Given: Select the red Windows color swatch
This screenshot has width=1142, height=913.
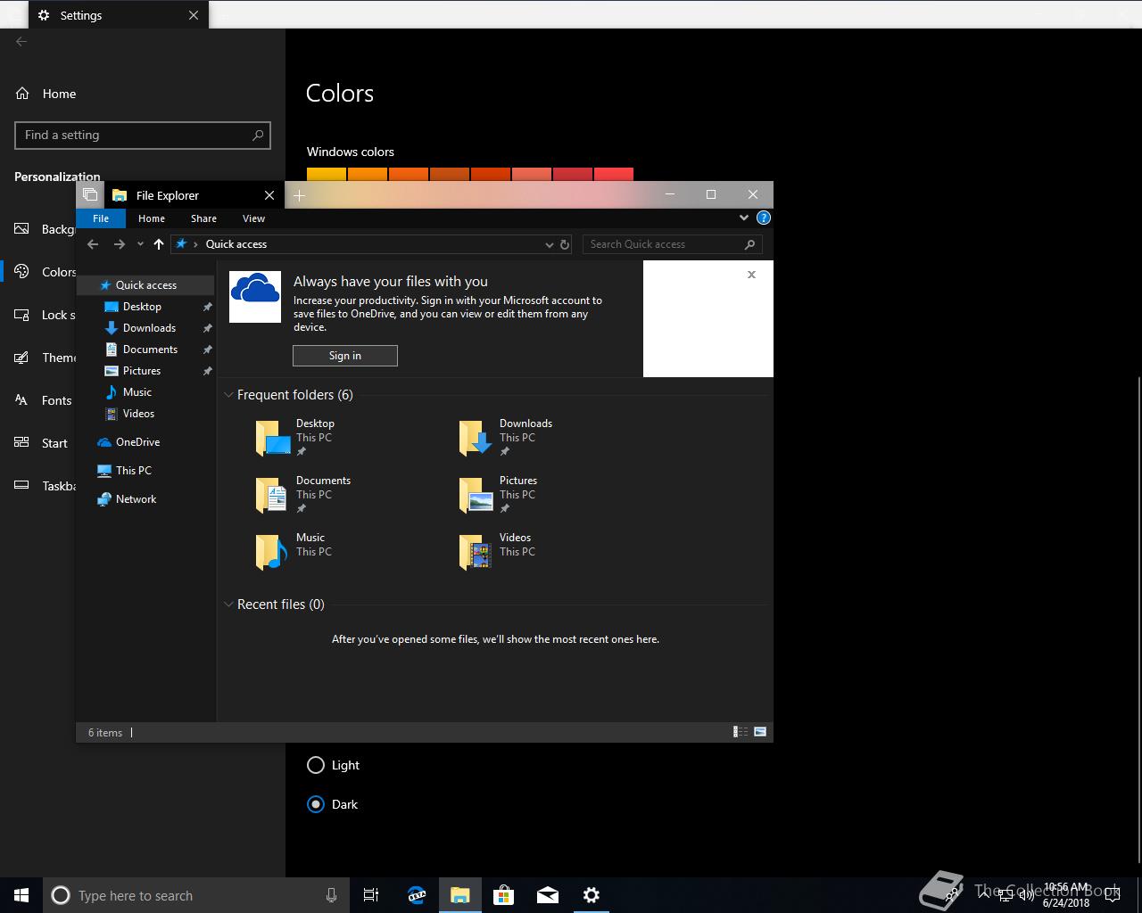Looking at the screenshot, I should [614, 174].
